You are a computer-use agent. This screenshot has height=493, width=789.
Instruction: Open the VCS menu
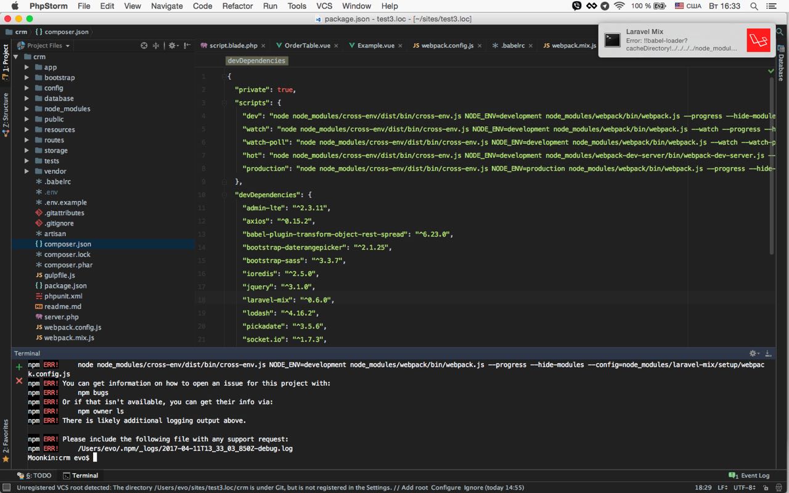click(324, 6)
